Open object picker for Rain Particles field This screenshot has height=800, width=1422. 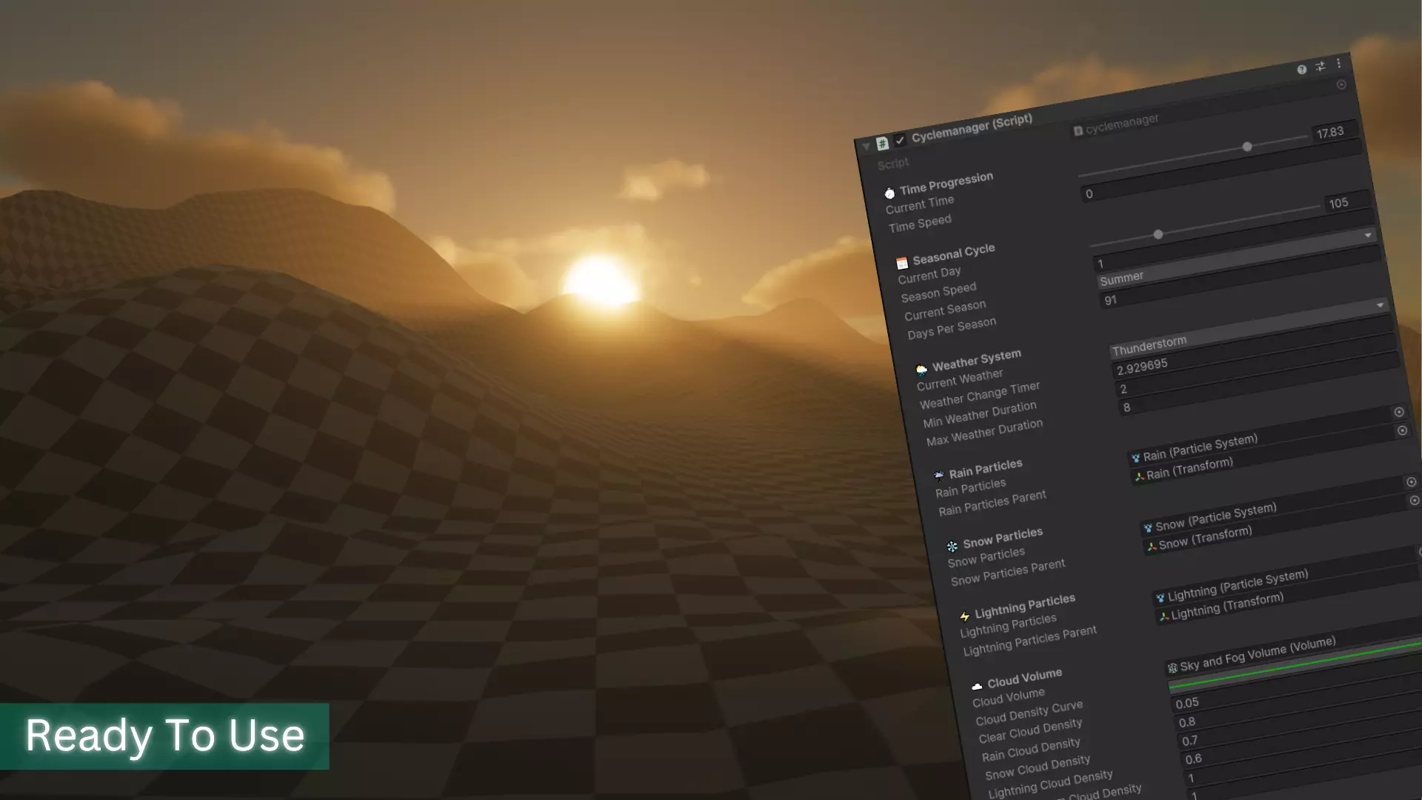pyautogui.click(x=1399, y=412)
